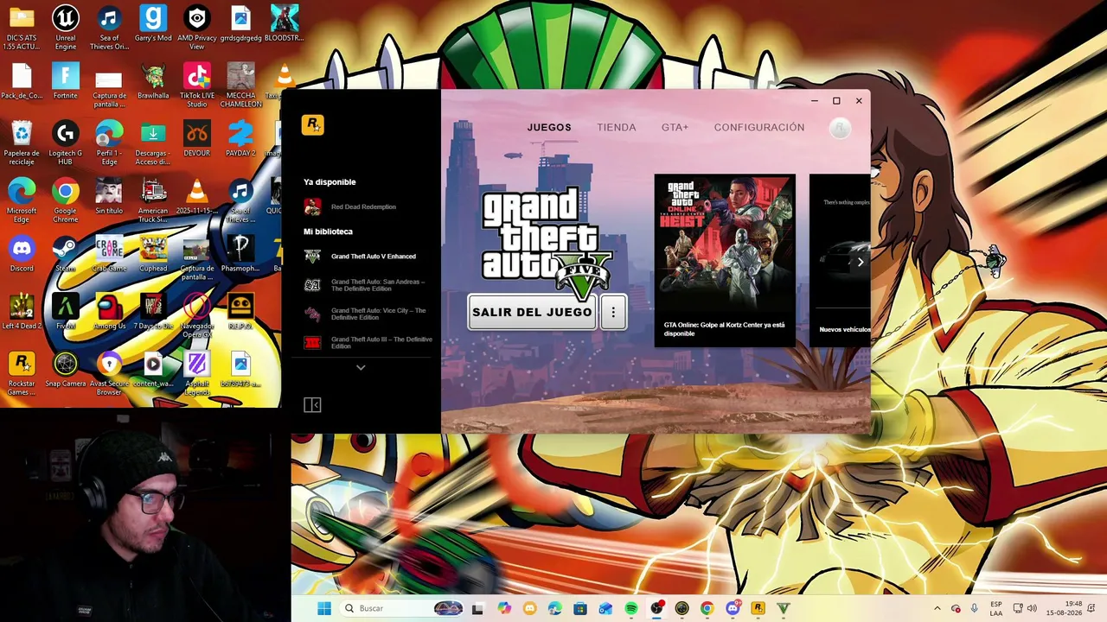Open the Windows Start menu
This screenshot has width=1107, height=622.
(x=324, y=608)
